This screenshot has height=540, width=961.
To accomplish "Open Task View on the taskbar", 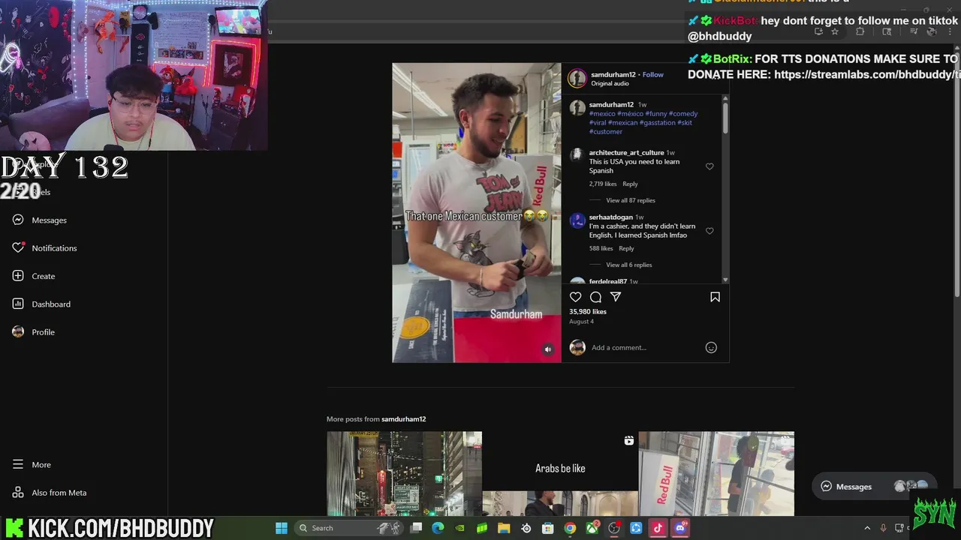I will pos(417,528).
